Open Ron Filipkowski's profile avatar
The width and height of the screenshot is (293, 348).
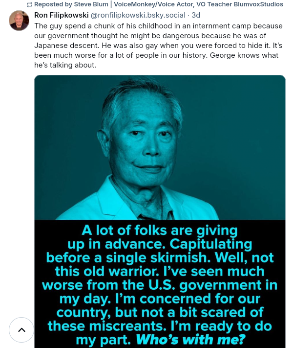(19, 21)
